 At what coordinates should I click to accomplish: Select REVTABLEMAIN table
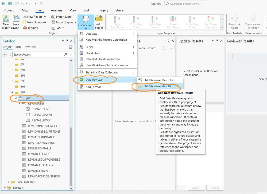coord(38,171)
